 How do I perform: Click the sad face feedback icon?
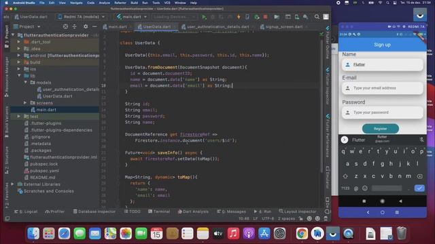tap(317, 218)
